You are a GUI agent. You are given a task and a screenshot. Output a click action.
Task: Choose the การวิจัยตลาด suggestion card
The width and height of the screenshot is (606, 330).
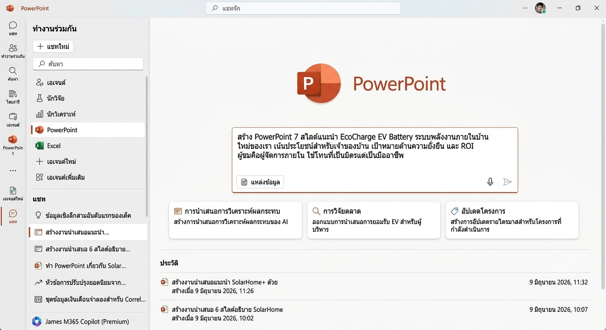click(x=374, y=220)
